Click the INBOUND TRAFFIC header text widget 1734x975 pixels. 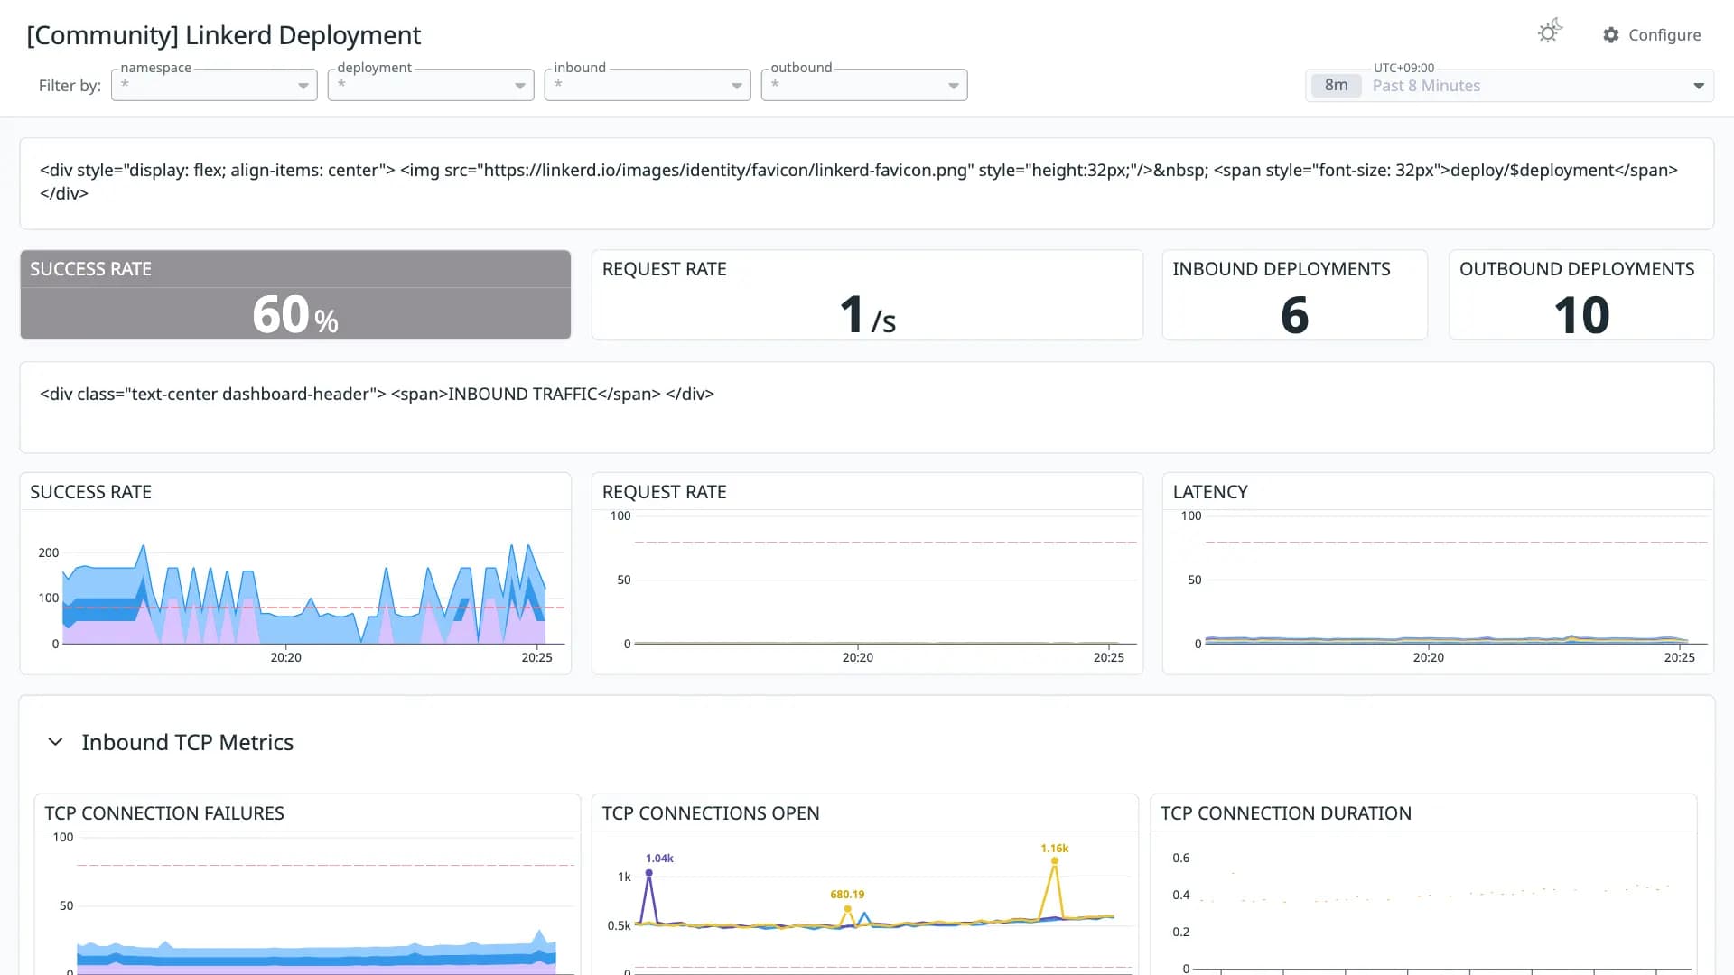point(867,407)
